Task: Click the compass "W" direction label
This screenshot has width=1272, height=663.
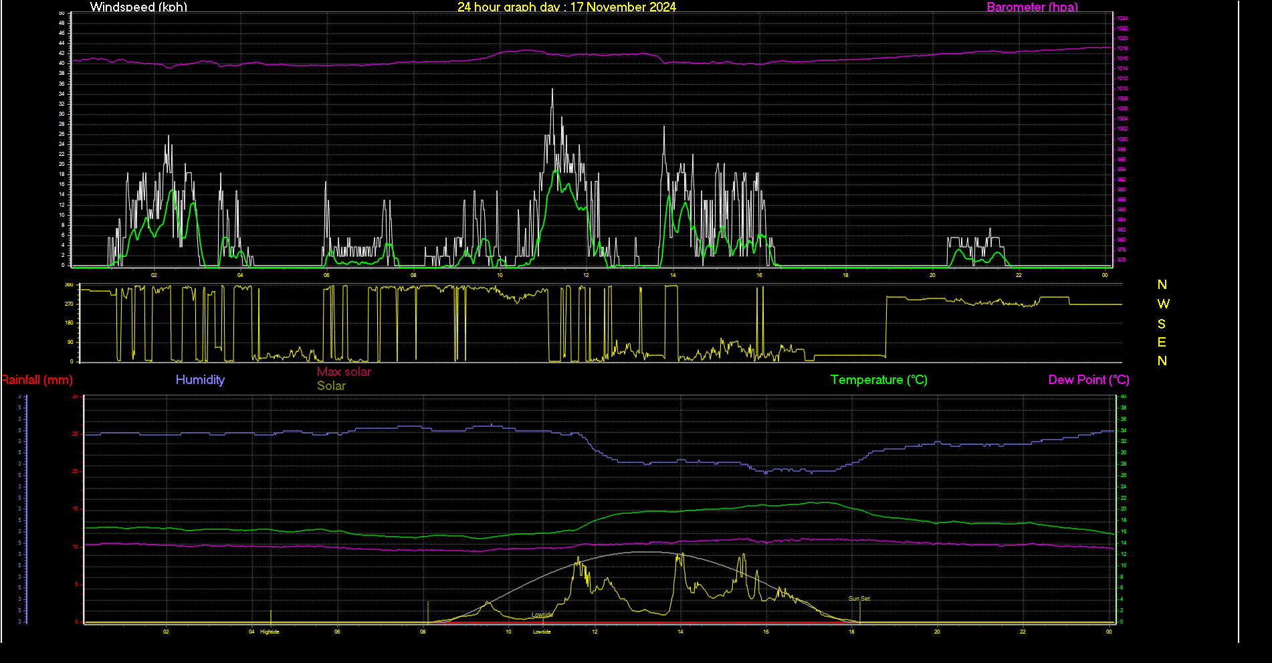Action: [x=1163, y=304]
